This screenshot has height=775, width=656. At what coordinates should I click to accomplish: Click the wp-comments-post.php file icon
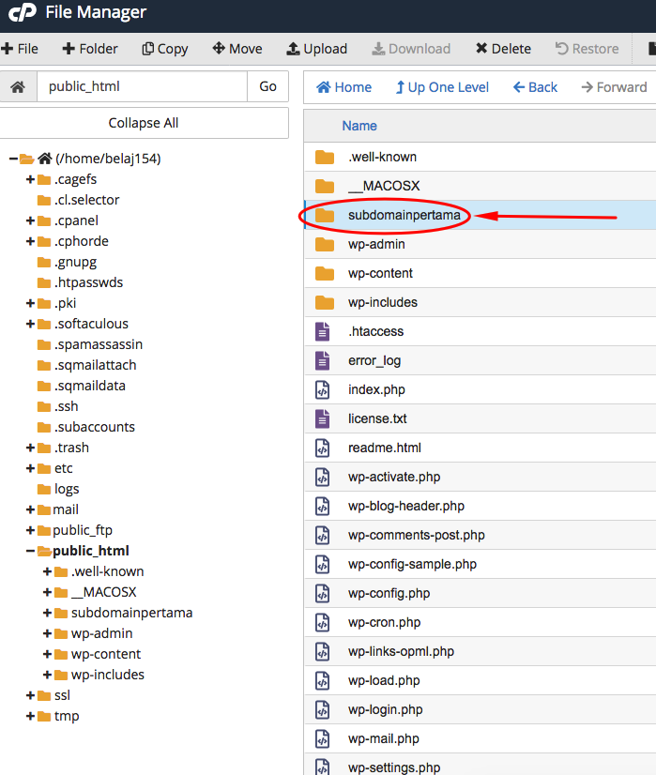pyautogui.click(x=322, y=536)
